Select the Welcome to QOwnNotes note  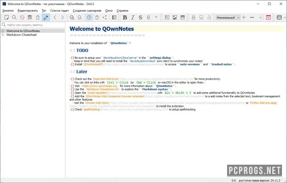click(33, 31)
